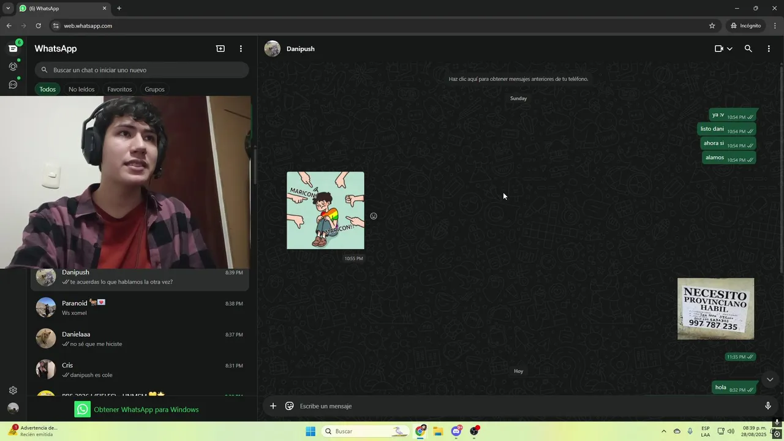Viewport: 784px width, 441px height.
Task: Bookmark this page with star icon
Action: (x=712, y=26)
